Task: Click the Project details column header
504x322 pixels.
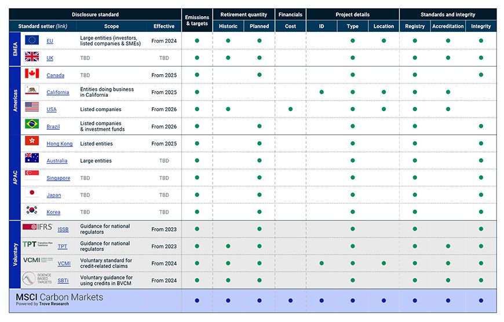Action: click(353, 14)
